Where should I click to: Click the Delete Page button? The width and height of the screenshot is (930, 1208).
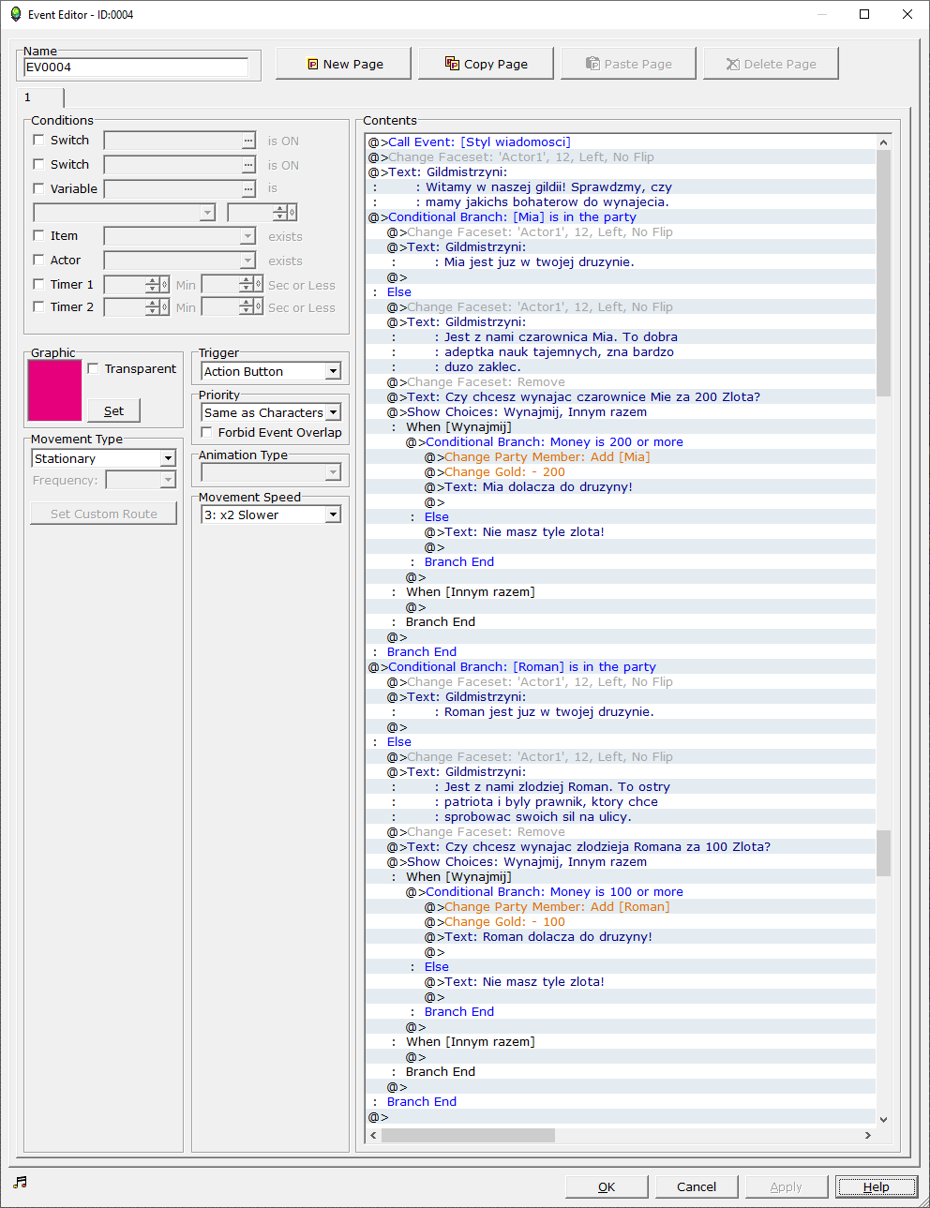pos(771,64)
